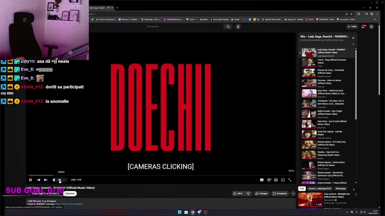Open a new browser tab
The width and height of the screenshot is (385, 216).
117,8
